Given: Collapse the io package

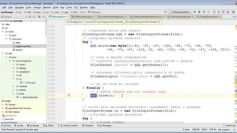Looking at the screenshot, I should (13, 79).
